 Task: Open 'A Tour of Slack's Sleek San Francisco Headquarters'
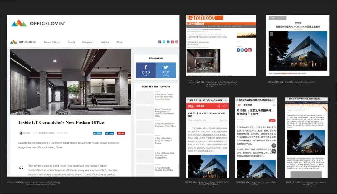165,155
